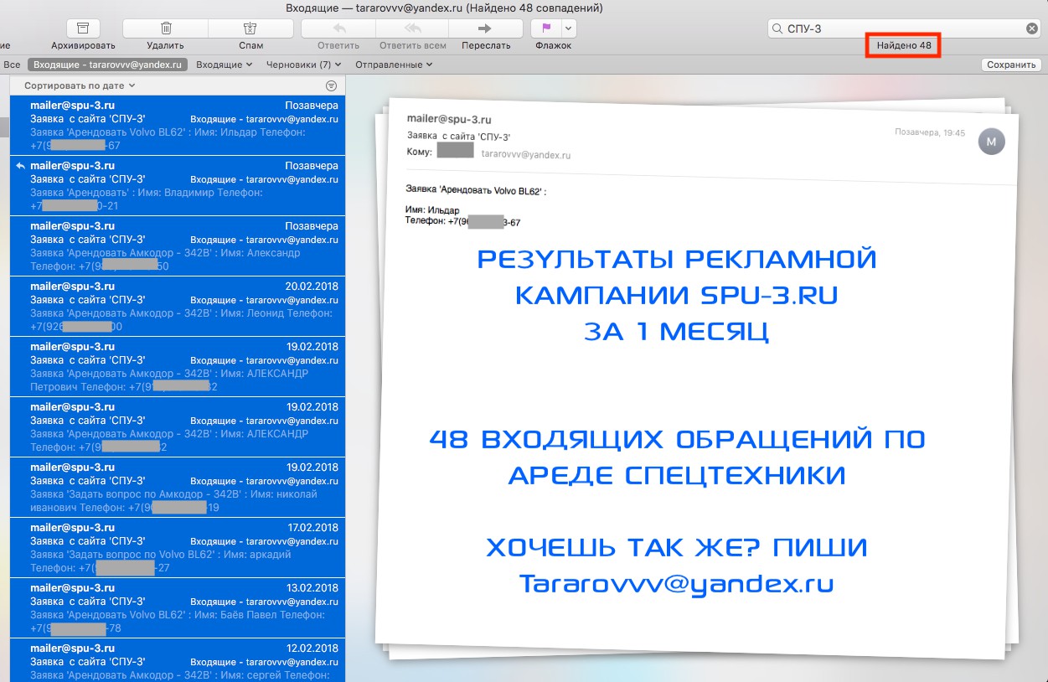Click the Спам label
Image resolution: width=1048 pixels, height=682 pixels.
coord(250,45)
